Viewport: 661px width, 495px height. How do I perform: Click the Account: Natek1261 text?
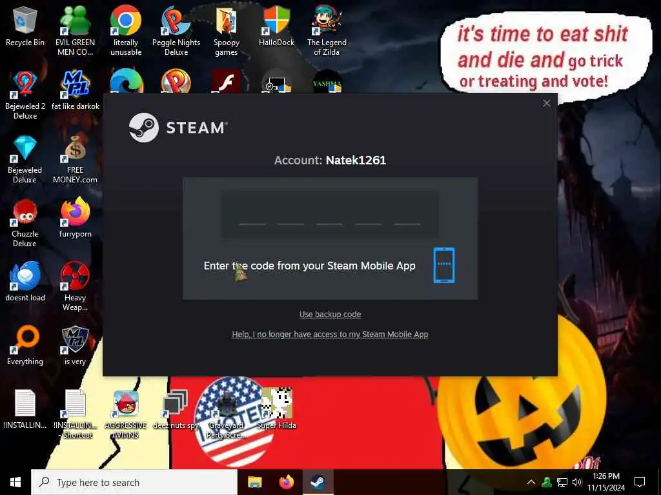(x=330, y=160)
